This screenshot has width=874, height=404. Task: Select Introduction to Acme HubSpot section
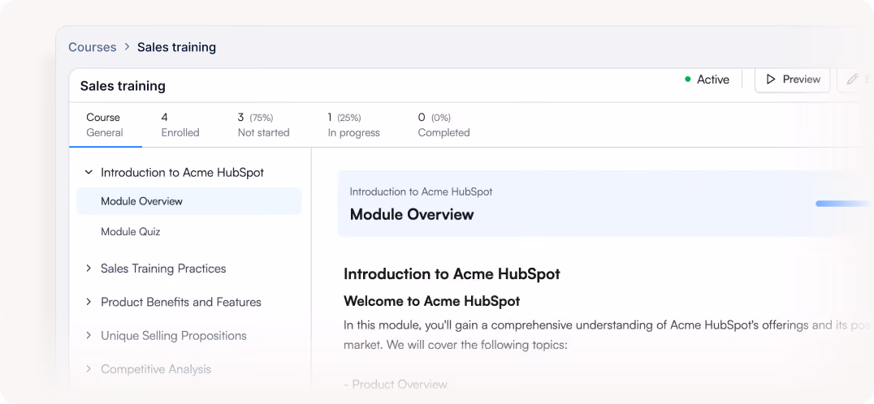point(182,173)
